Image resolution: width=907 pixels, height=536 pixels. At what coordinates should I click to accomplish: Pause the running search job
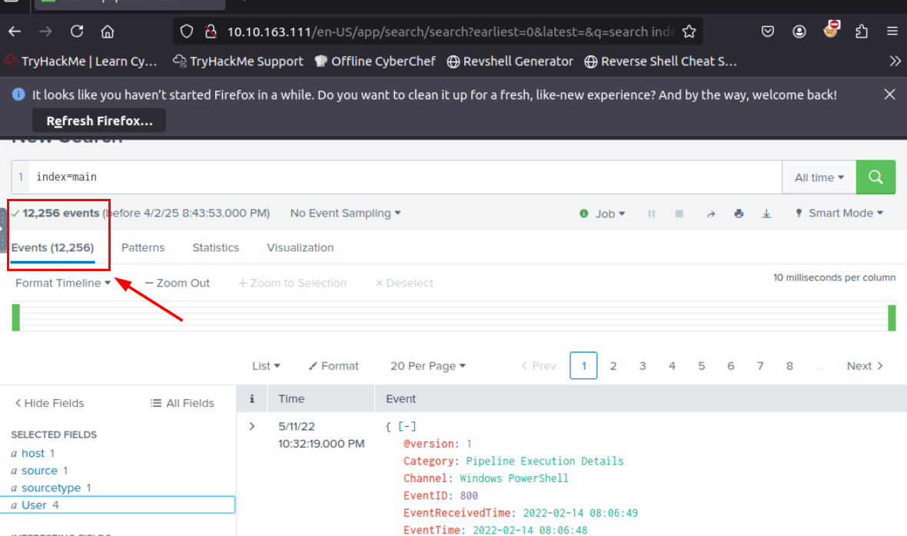click(651, 213)
